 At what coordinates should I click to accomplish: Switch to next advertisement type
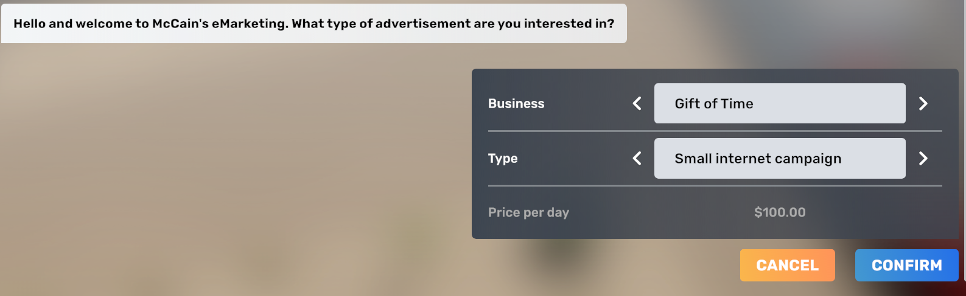923,159
